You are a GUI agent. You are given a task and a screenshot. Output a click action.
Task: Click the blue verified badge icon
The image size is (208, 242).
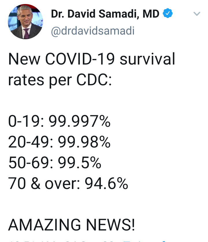click(x=168, y=13)
